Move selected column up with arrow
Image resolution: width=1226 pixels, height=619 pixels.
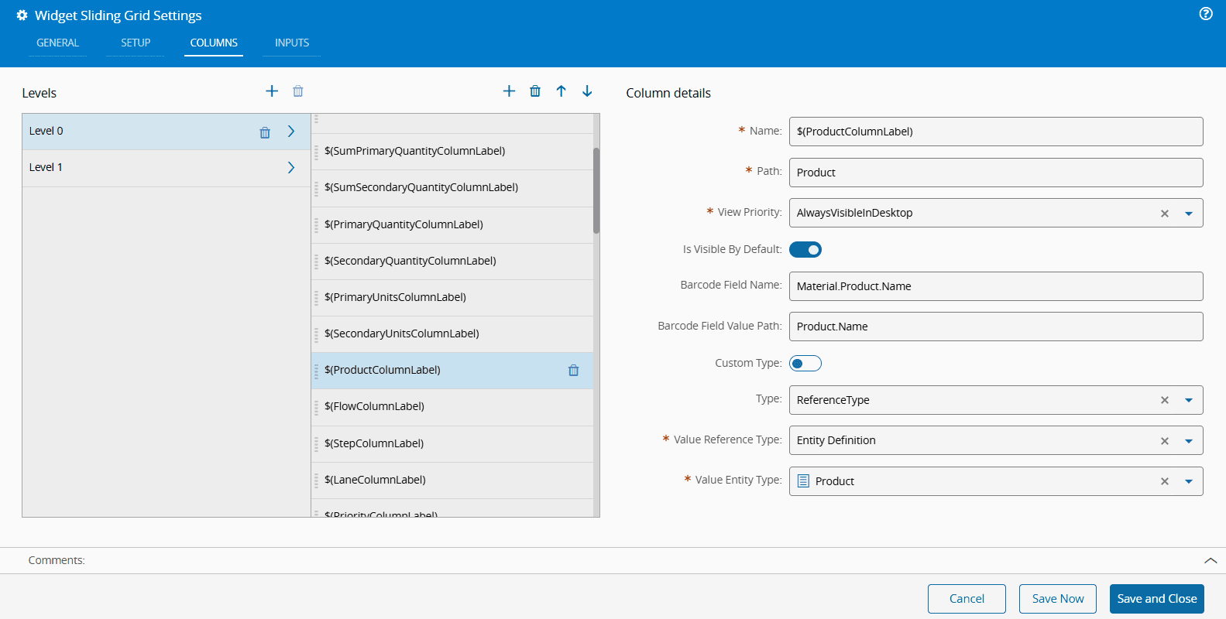pyautogui.click(x=561, y=91)
